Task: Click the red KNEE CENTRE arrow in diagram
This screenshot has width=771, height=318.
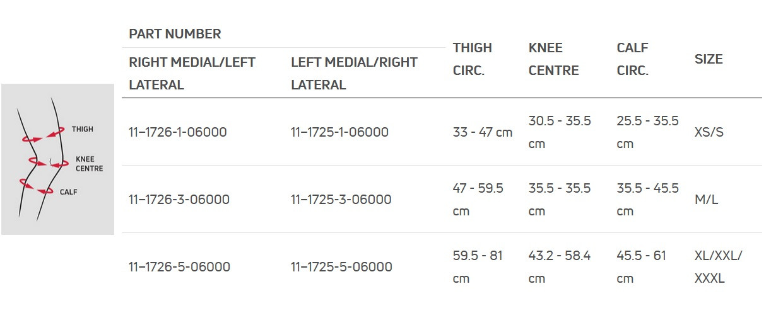Action: (49, 162)
